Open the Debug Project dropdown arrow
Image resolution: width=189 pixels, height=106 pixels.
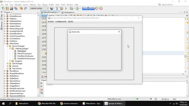[x=74, y=9]
